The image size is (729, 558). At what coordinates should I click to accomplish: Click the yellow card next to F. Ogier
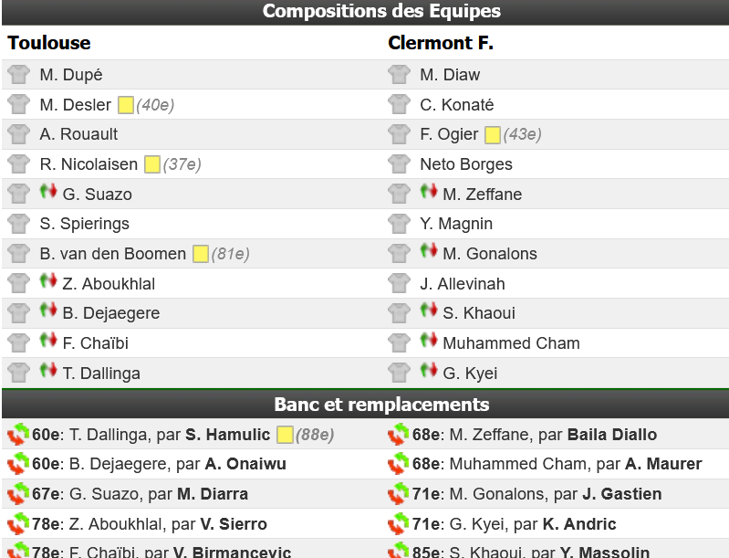click(493, 134)
